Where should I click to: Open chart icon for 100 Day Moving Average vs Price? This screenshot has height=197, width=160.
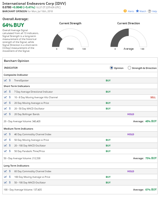[5, 177]
